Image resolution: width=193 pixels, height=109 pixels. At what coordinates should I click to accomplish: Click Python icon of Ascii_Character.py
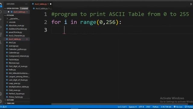pyautogui.click(x=7, y=36)
